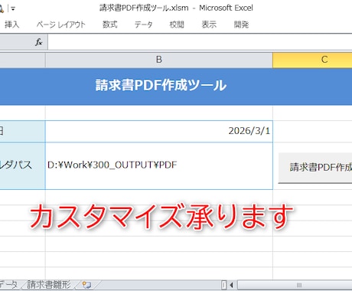Click the sheet tab splitter handle
This screenshot has height=291, width=352.
[x=223, y=285]
